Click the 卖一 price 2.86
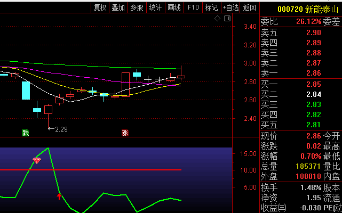The height and width of the screenshot is (213, 342). (314, 73)
